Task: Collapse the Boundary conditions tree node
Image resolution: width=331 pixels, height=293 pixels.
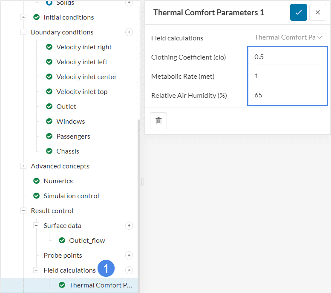Action: pyautogui.click(x=23, y=32)
